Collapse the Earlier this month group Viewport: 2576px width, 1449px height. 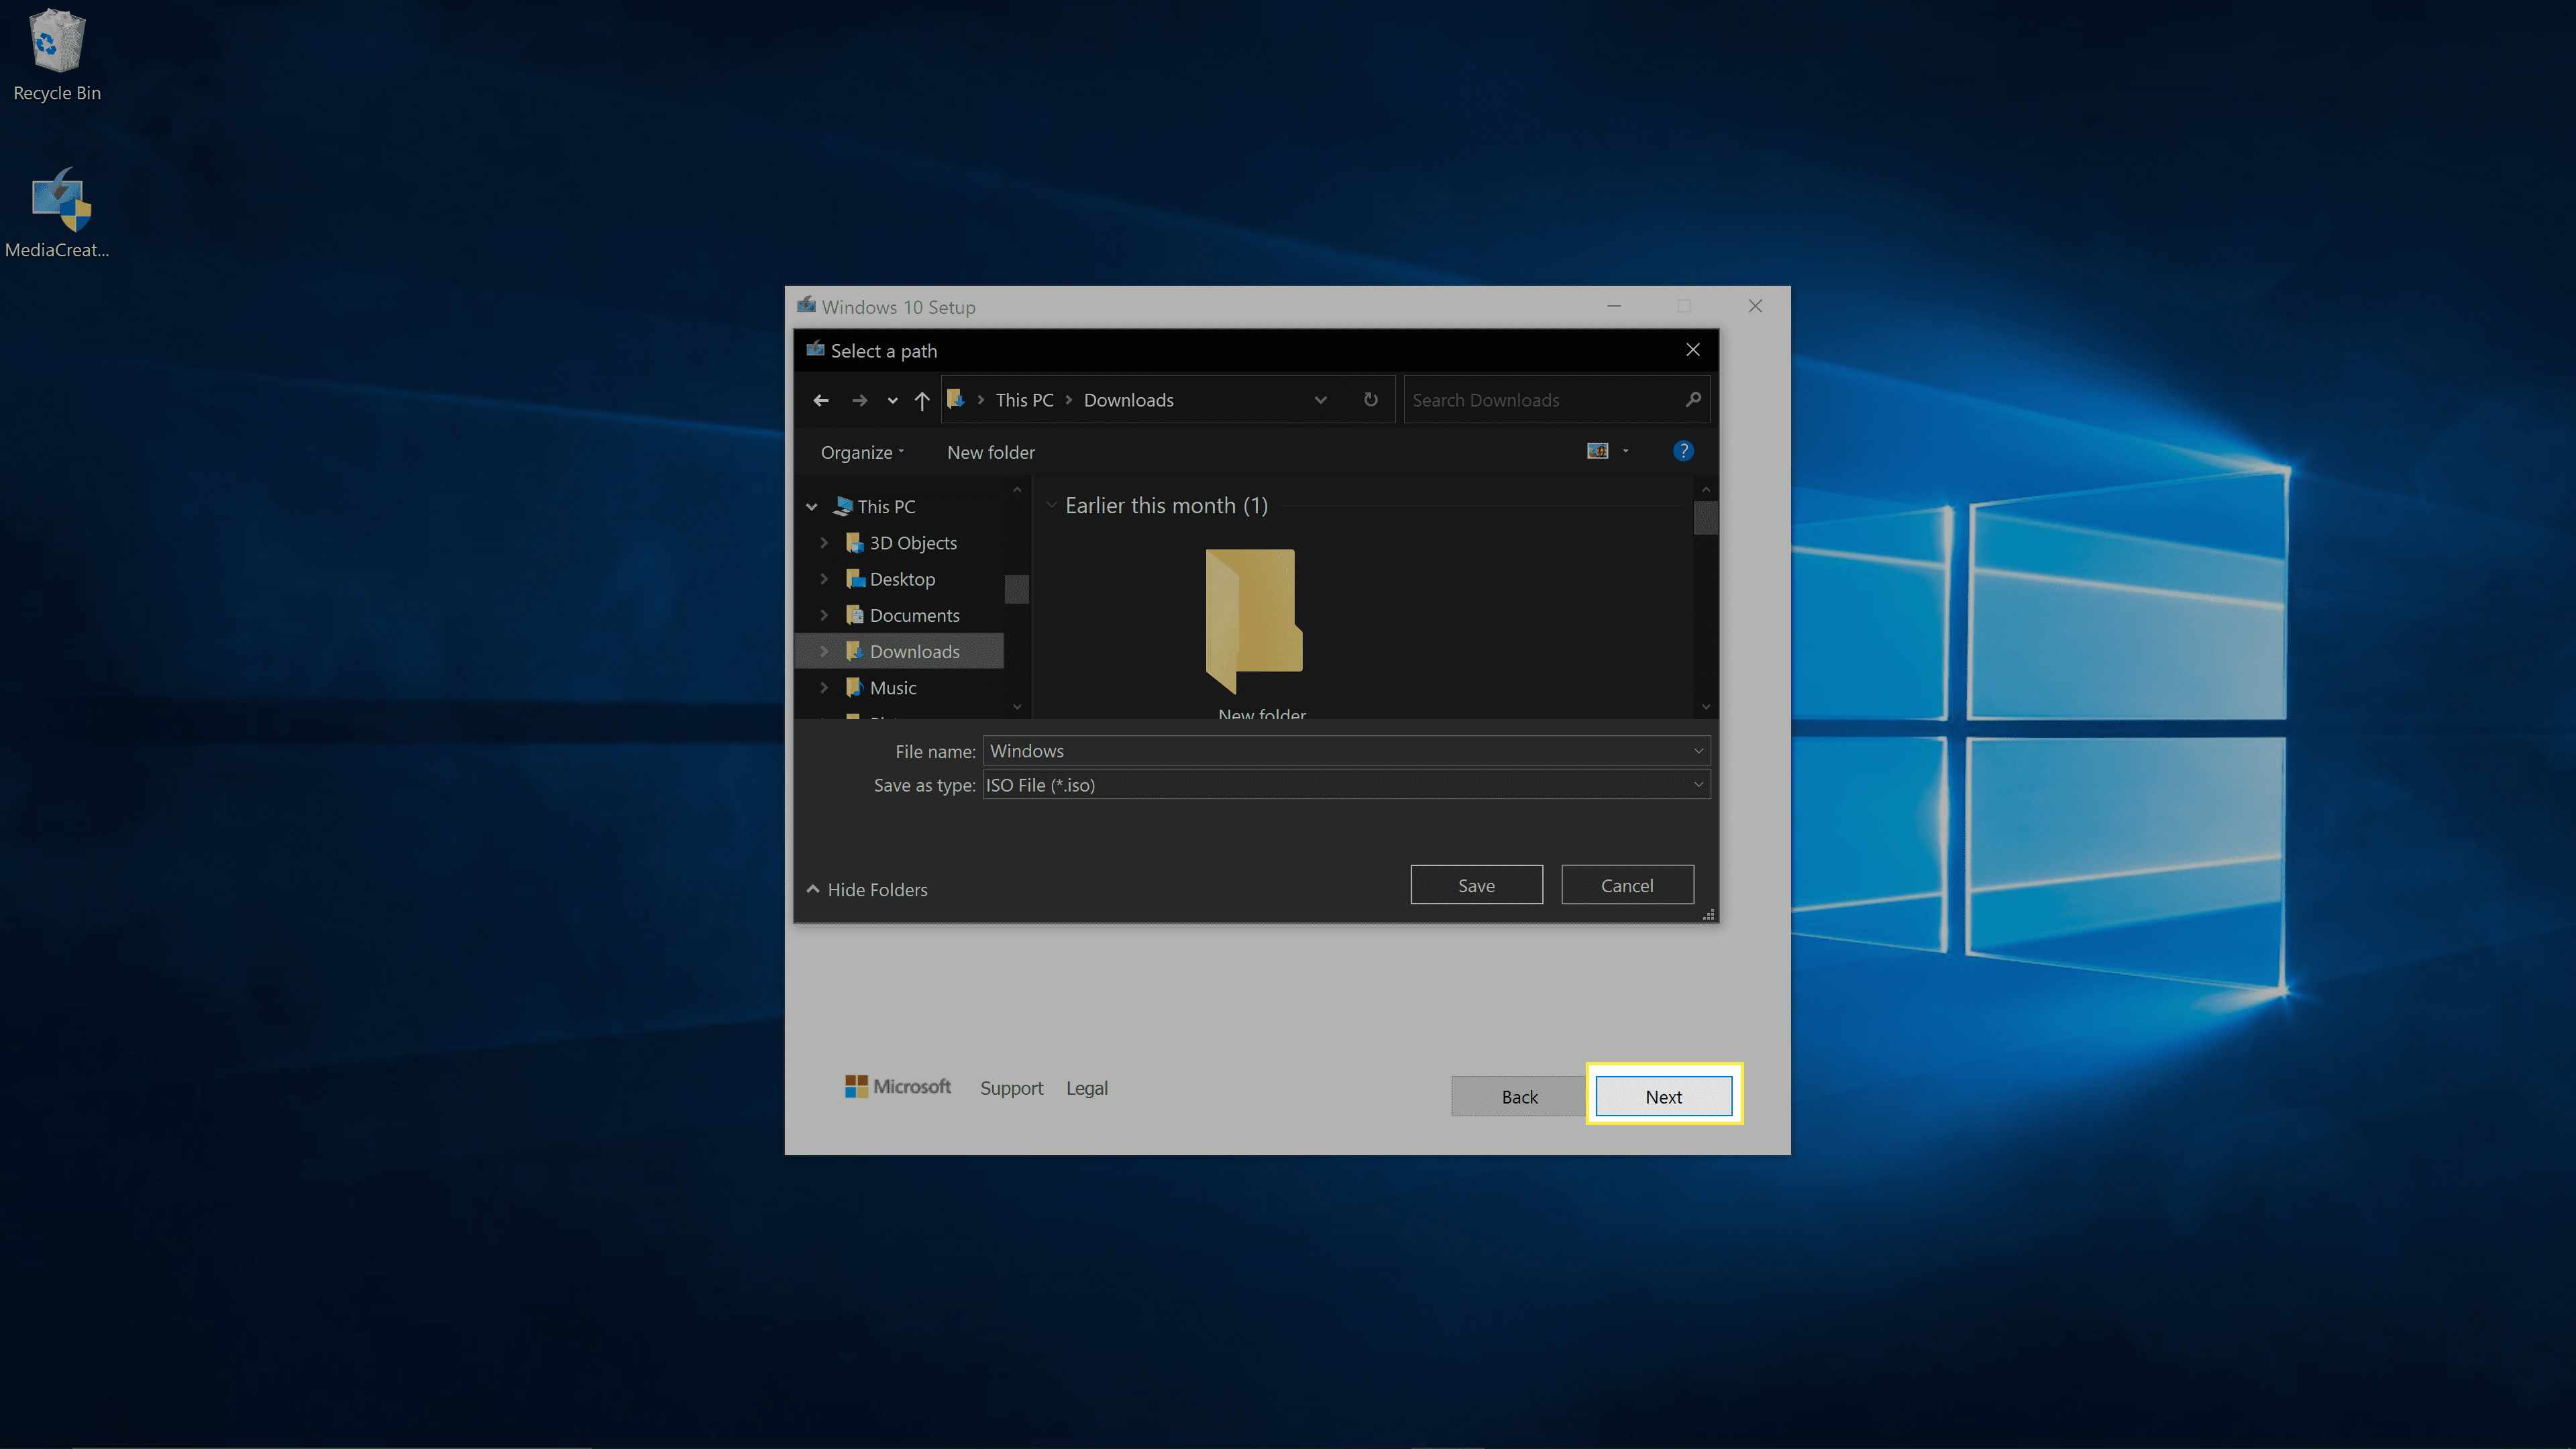click(x=1051, y=505)
